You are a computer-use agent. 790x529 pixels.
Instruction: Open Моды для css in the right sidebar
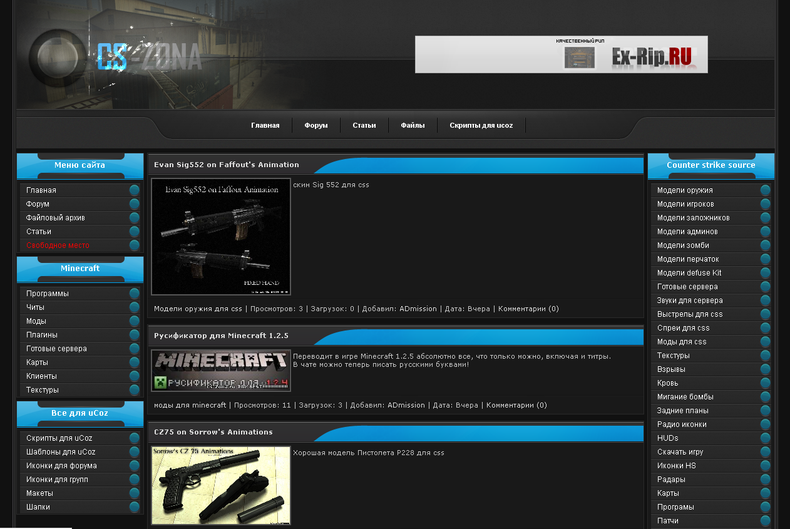click(682, 342)
